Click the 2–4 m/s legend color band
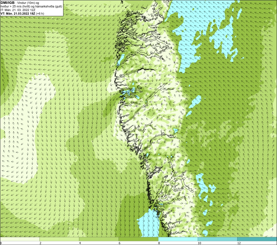 point(59,239)
